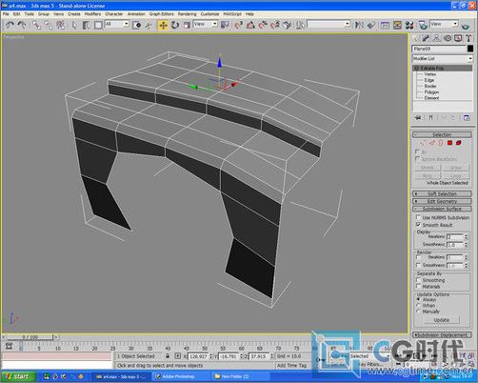Open the Modifier List dropdown
Screen dimensions: 478x383
click(442, 59)
